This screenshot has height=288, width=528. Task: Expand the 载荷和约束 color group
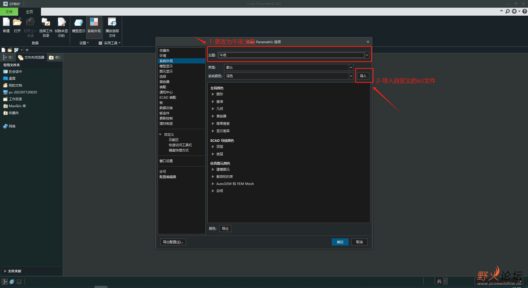(213, 177)
